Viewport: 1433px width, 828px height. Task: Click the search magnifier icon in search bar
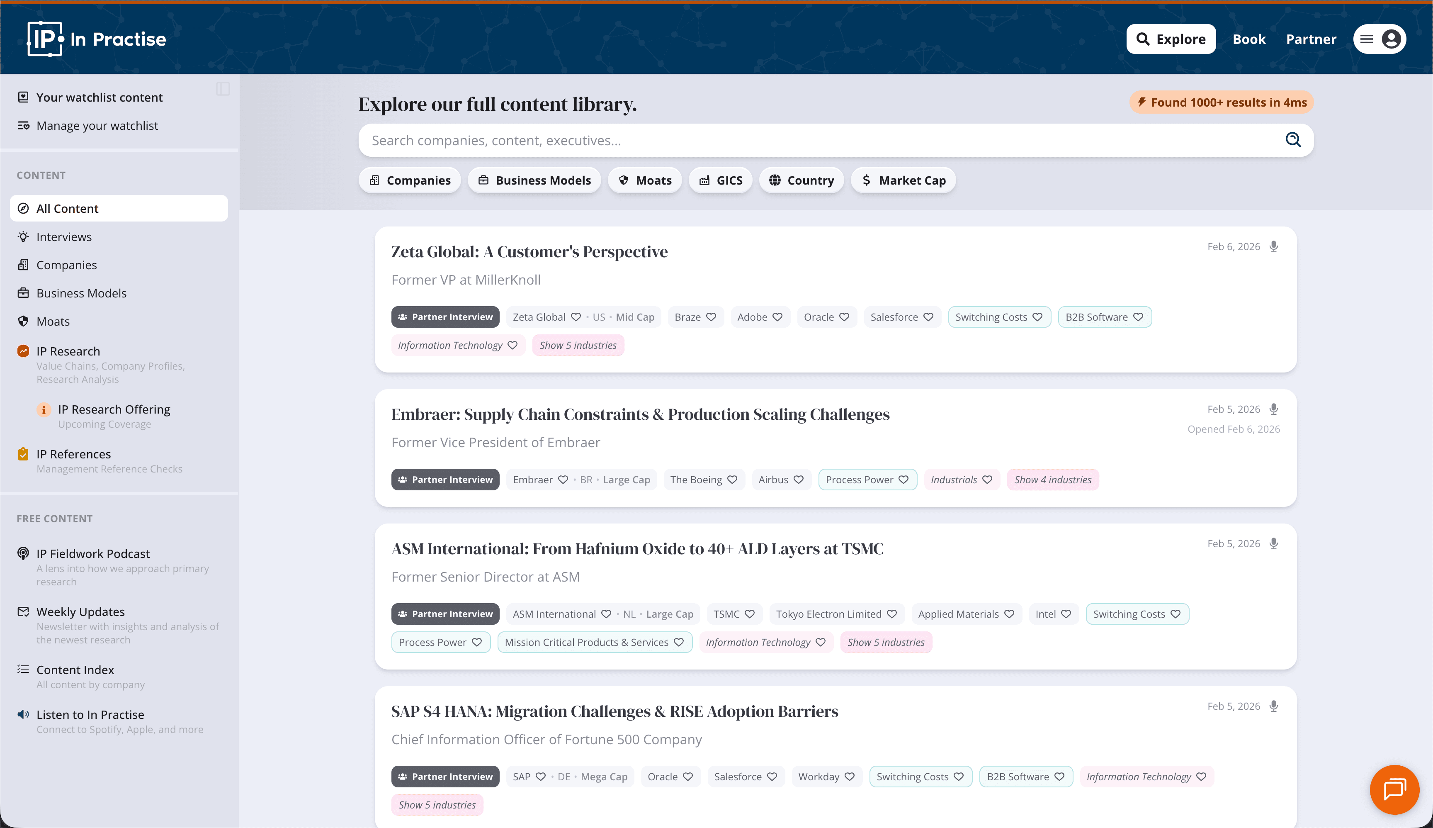pyautogui.click(x=1292, y=140)
